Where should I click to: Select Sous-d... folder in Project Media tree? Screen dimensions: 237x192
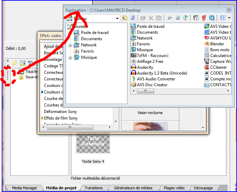pos(31,77)
